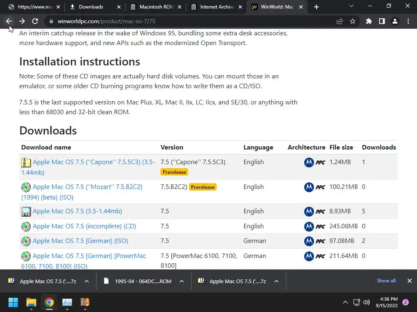This screenshot has width=417, height=312.
Task: Open the Windows Start menu
Action: click(13, 302)
